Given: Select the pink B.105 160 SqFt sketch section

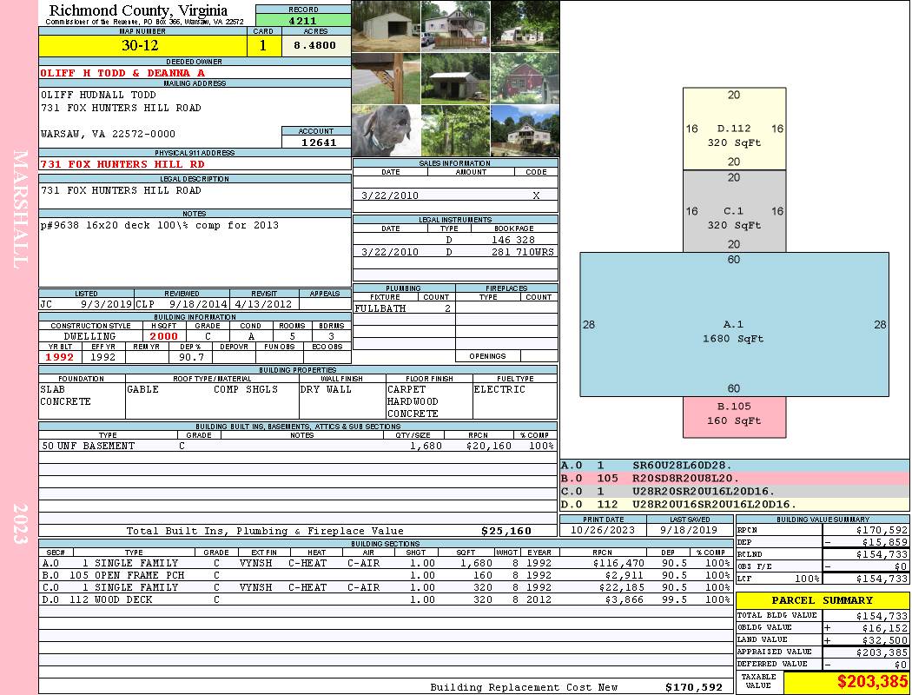Looking at the screenshot, I should [734, 417].
